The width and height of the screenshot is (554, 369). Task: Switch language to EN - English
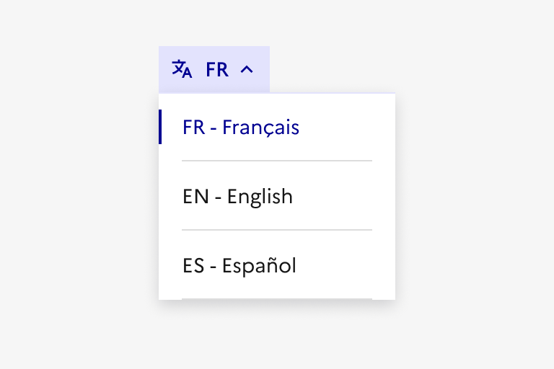[238, 197]
